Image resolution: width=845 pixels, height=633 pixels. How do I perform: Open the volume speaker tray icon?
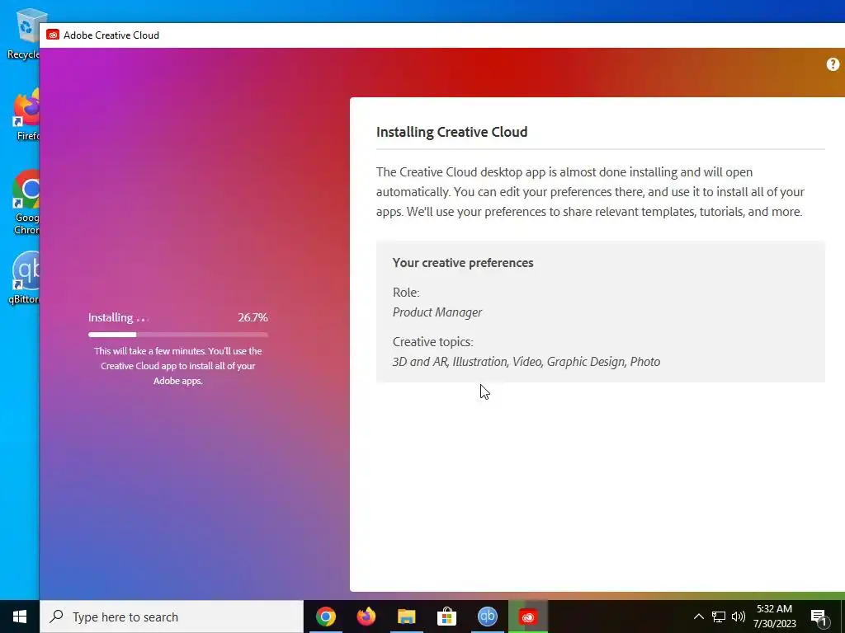pos(739,617)
